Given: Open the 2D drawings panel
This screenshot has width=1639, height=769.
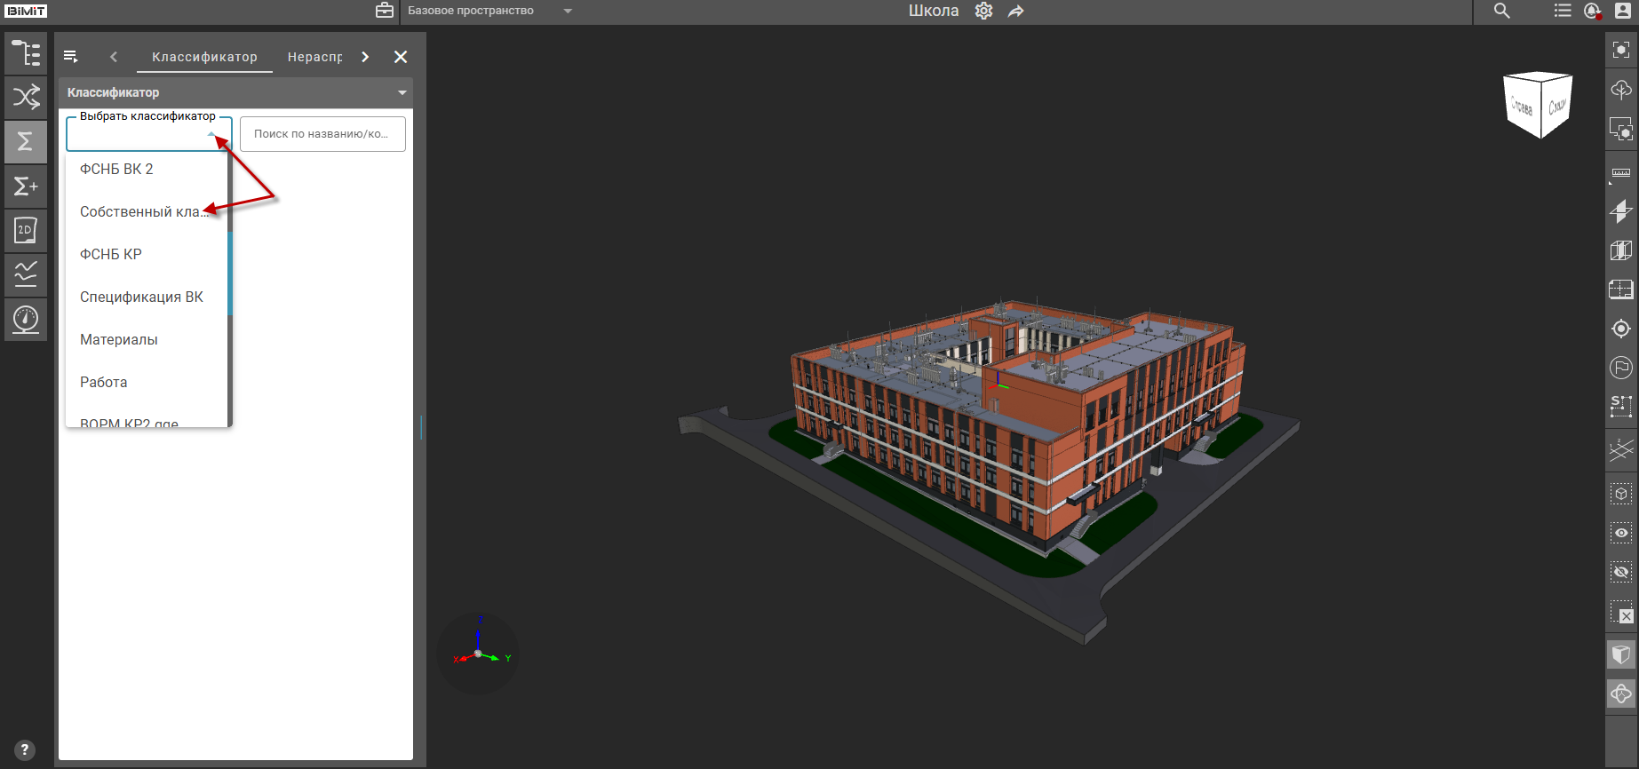Looking at the screenshot, I should coord(26,231).
